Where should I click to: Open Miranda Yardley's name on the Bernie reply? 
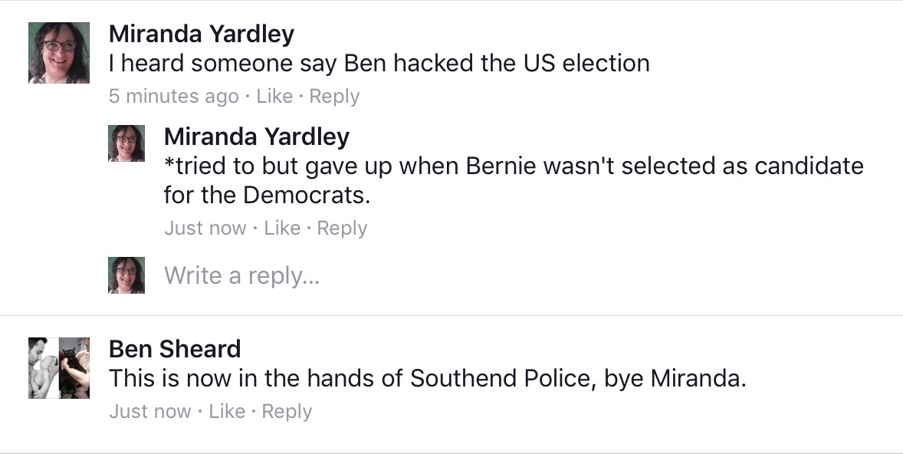click(257, 137)
